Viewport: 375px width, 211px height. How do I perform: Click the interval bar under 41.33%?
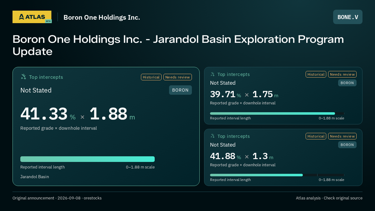(x=87, y=159)
